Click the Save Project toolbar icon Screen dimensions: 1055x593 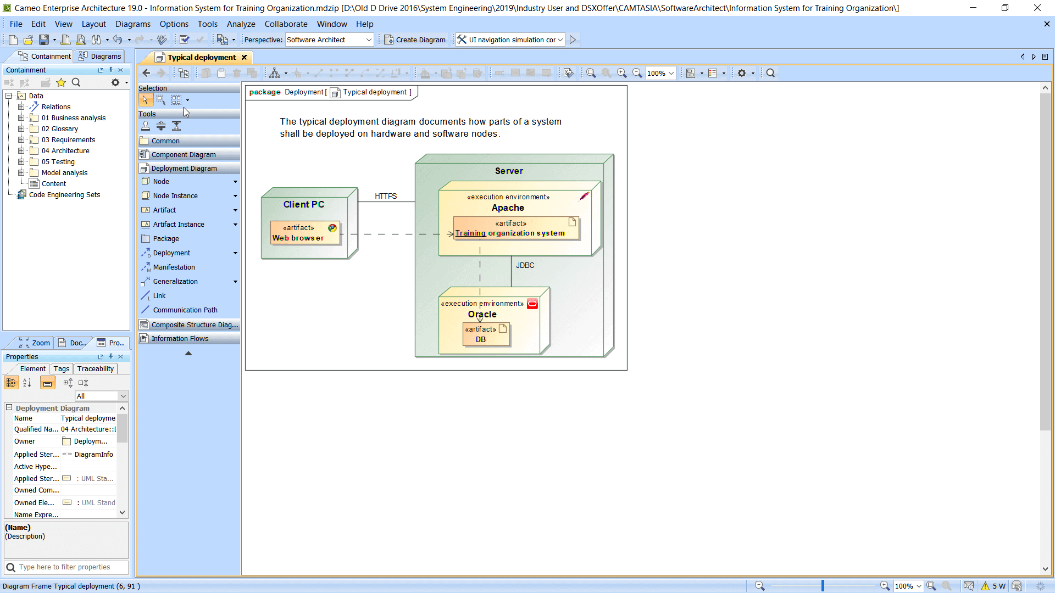coord(44,40)
